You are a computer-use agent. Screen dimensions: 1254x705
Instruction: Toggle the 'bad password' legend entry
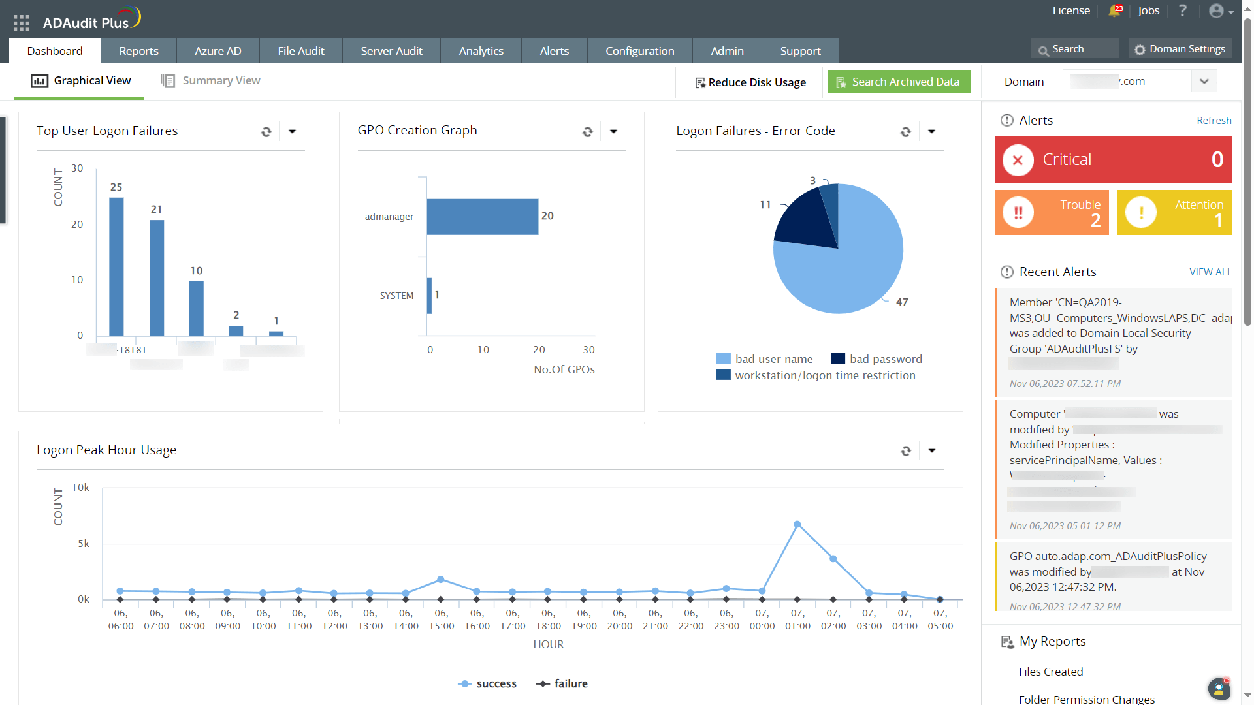885,359
